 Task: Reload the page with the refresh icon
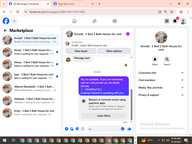pyautogui.click(x=18, y=12)
